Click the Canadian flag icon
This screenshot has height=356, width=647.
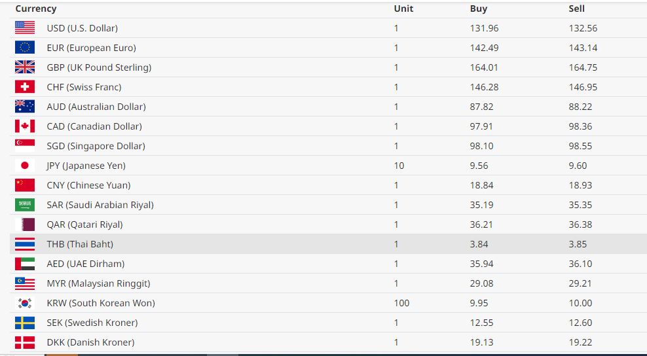click(x=25, y=126)
